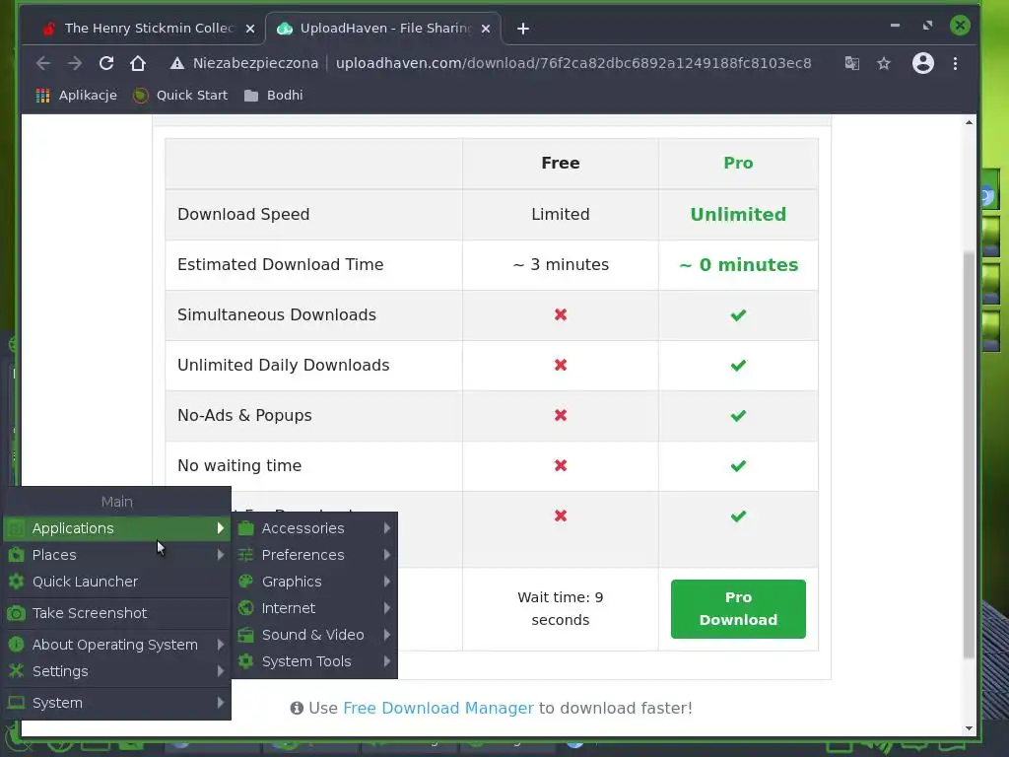Viewport: 1009px width, 757px height.
Task: Click the Take Screenshot camera icon
Action: (16, 613)
